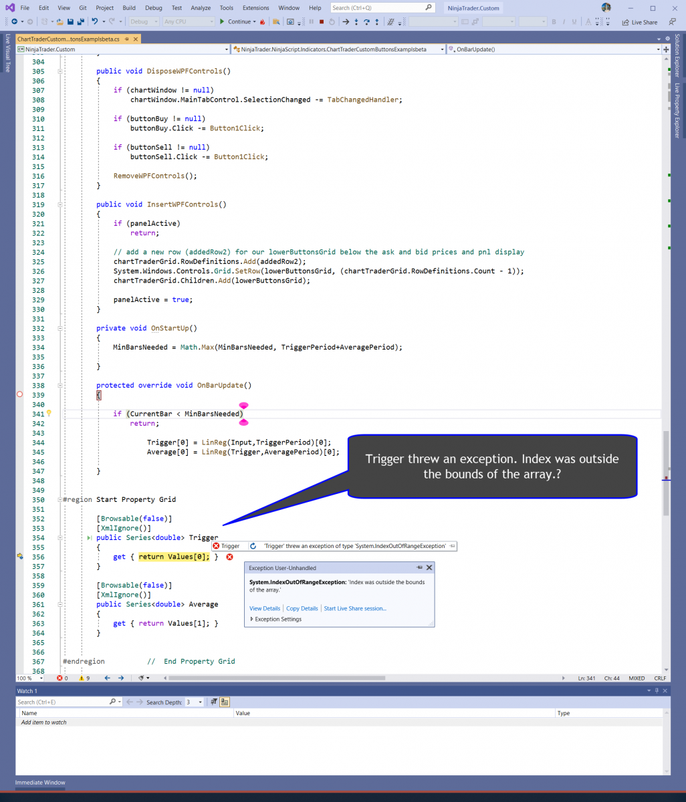Click the 'Add item to watch' row
Image resolution: width=686 pixels, height=802 pixels.
[339, 722]
